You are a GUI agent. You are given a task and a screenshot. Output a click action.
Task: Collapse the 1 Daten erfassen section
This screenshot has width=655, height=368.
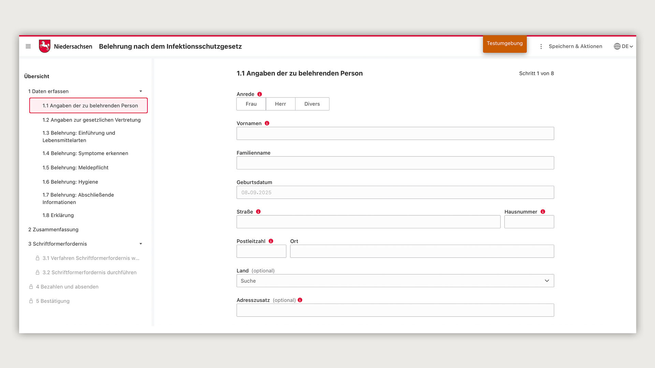141,91
